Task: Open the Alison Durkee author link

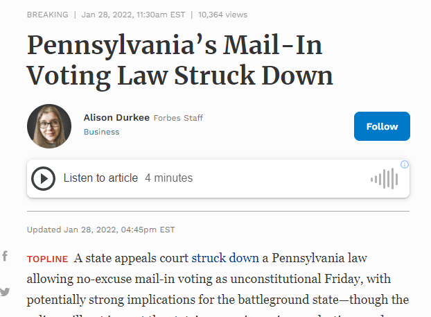Action: click(116, 117)
